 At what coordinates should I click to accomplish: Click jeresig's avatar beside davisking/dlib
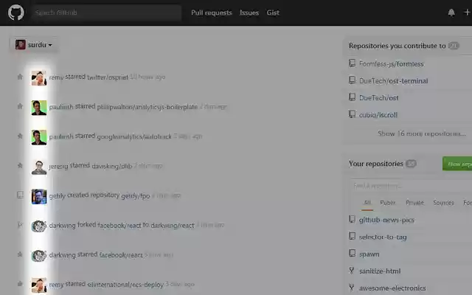click(x=39, y=167)
